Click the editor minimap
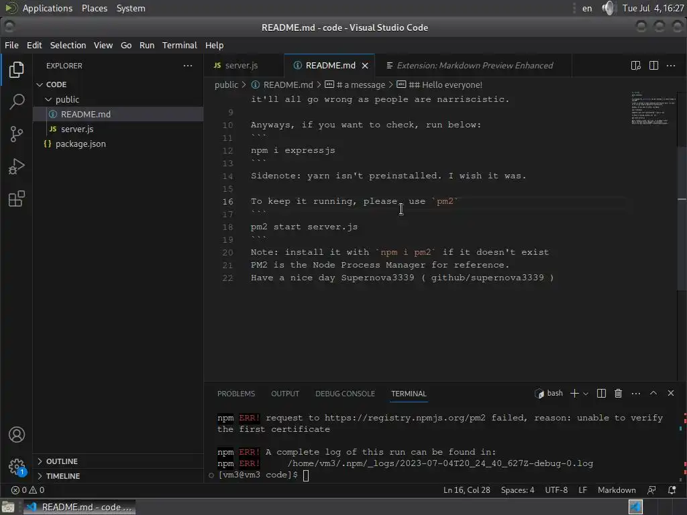Image resolution: width=687 pixels, height=515 pixels. coord(653,108)
